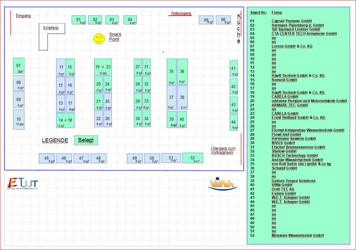356x250 pixels.
Task: Select booth 27 box
Action: tap(138, 67)
